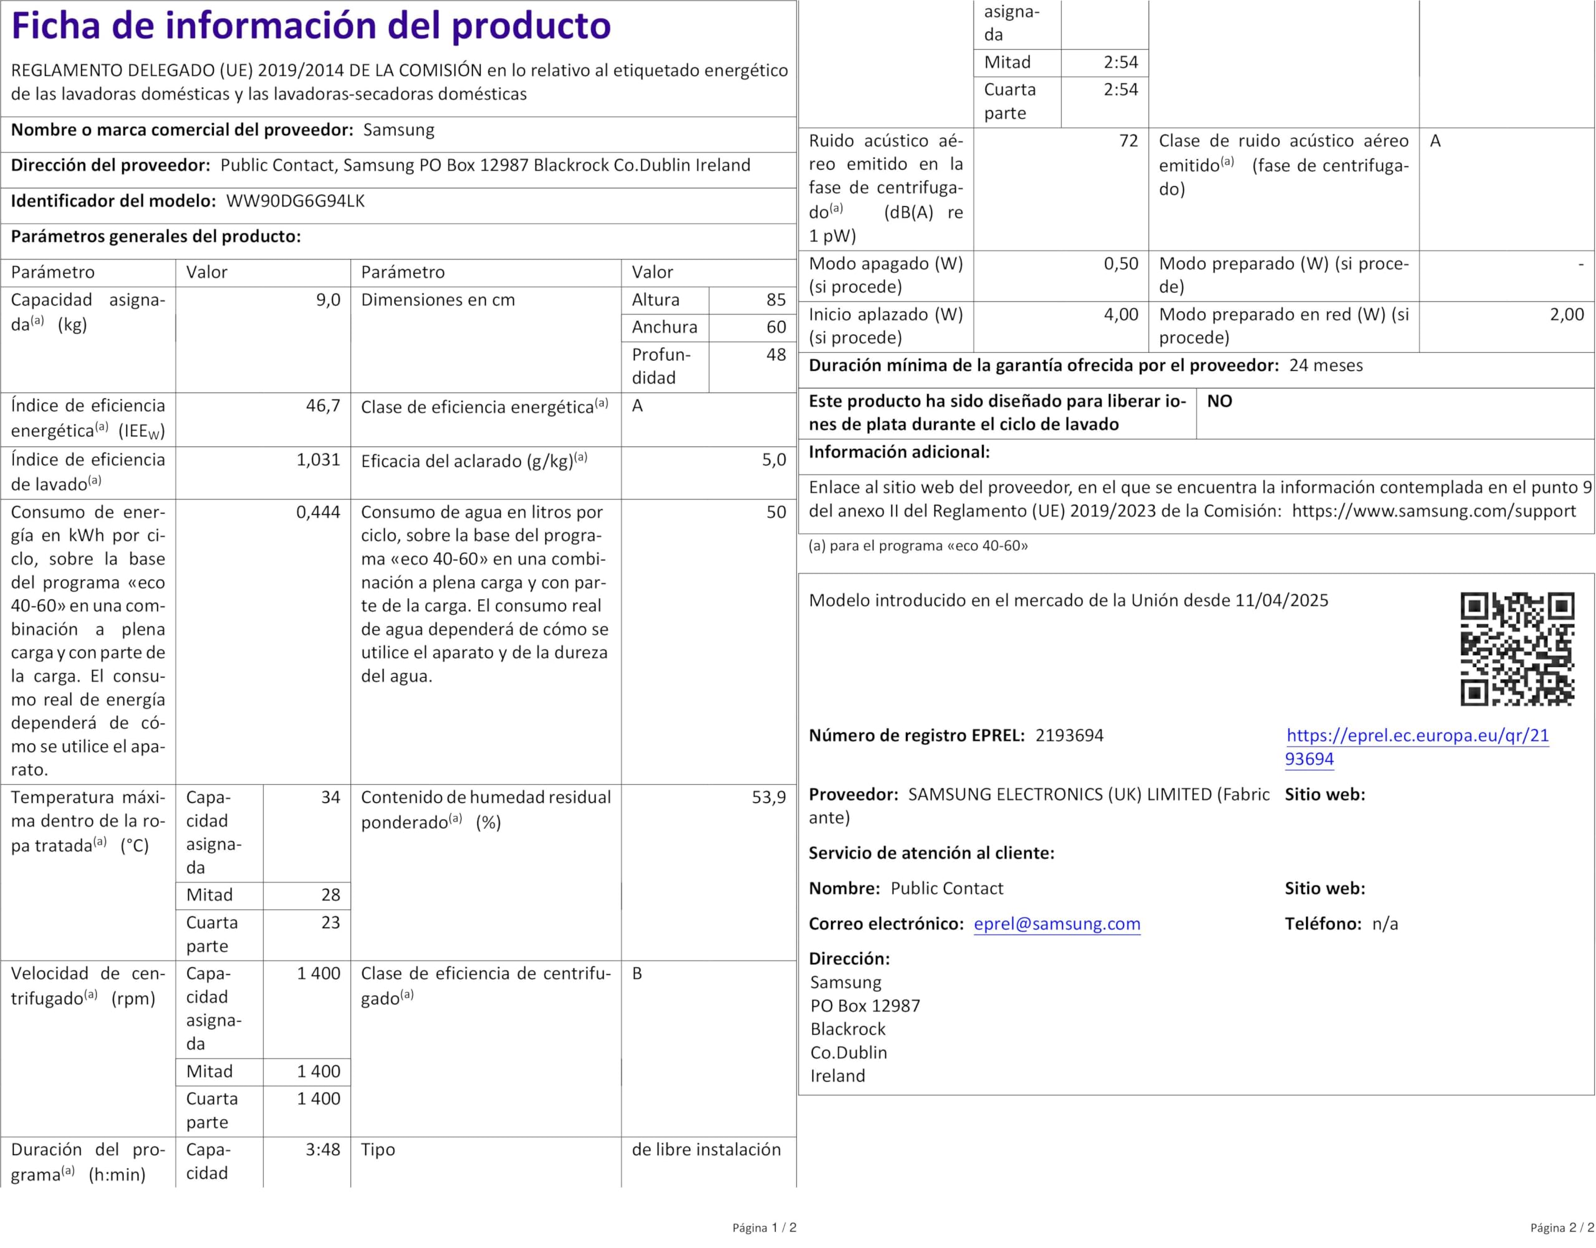Click rinsing effectiveness value 5,0
1596x1248 pixels.
(774, 459)
